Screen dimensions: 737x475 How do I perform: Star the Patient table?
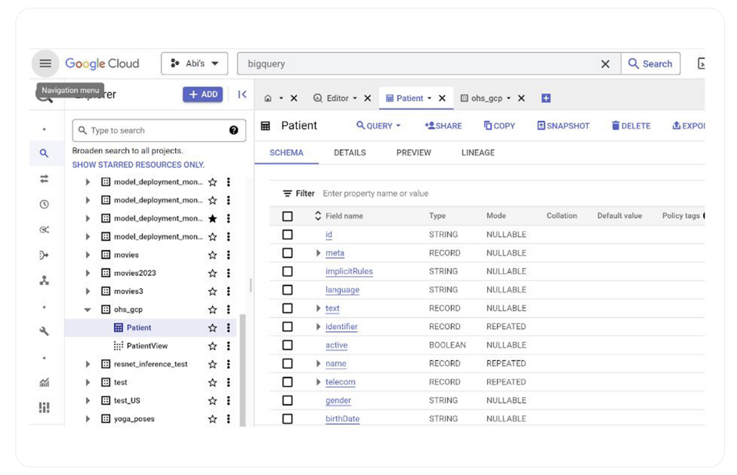[x=212, y=328]
